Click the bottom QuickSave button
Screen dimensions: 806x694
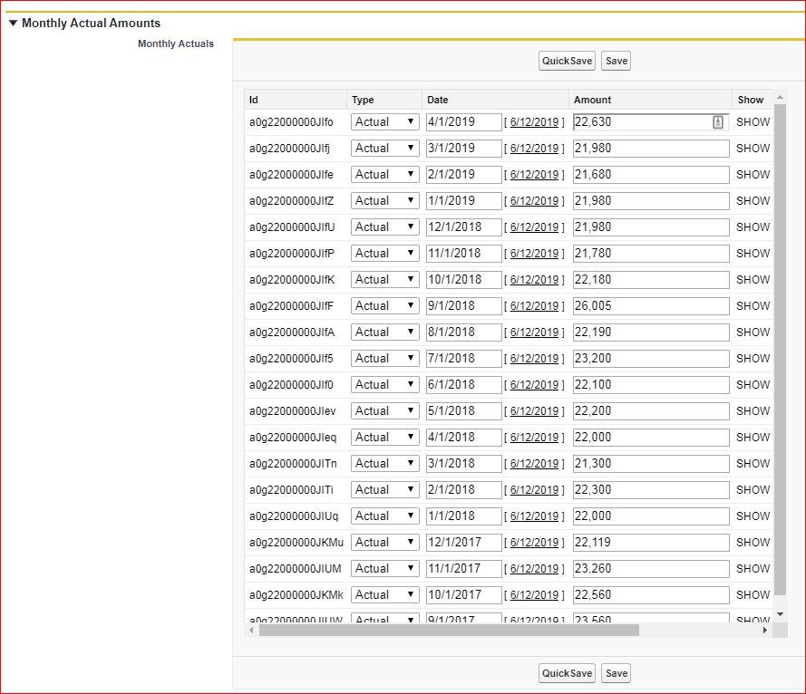coord(567,673)
